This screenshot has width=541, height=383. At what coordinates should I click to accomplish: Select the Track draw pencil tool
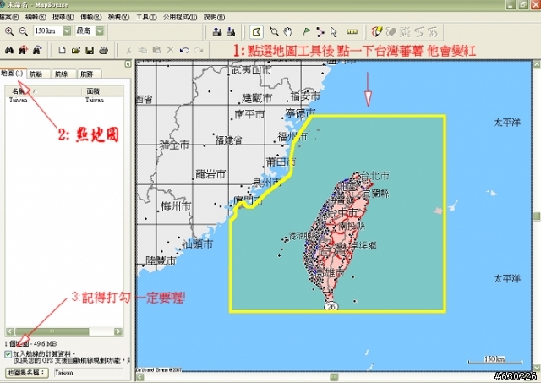pos(377,32)
